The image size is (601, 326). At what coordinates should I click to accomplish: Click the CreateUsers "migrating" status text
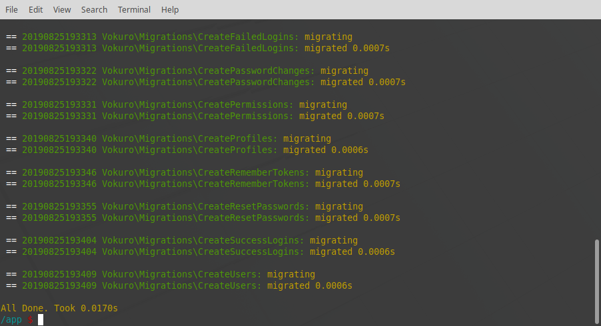coord(291,275)
